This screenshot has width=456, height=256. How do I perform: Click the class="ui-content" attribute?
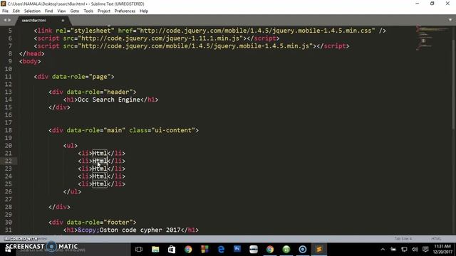click(x=162, y=130)
